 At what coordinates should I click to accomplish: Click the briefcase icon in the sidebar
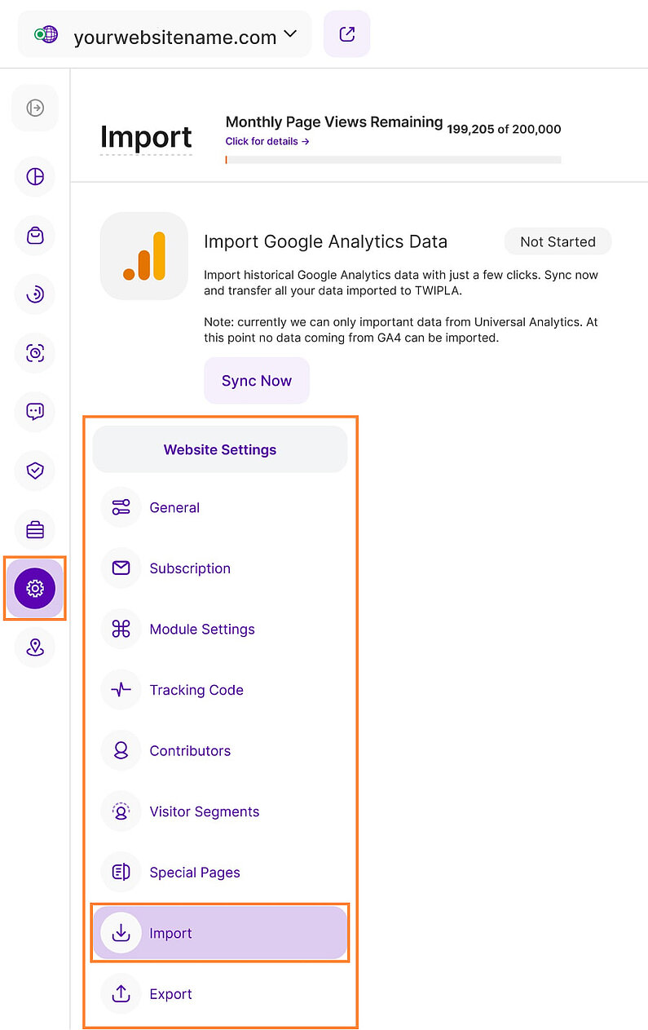click(x=34, y=529)
